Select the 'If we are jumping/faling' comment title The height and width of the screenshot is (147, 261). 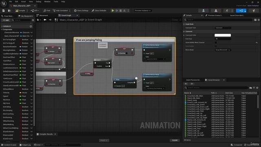coord(89,40)
